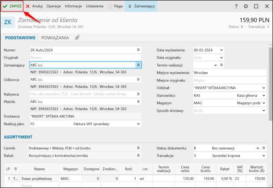Click the paperclip attachments tab icon
This screenshot has width=273, height=188.
[77, 38]
